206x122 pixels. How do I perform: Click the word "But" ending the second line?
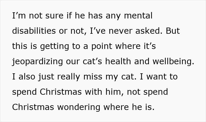(172, 31)
